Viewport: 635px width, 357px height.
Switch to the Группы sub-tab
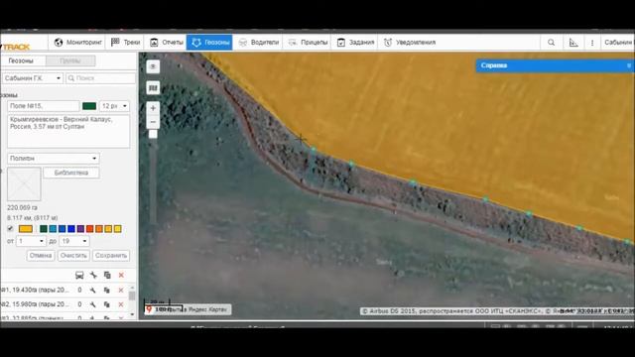coord(70,60)
